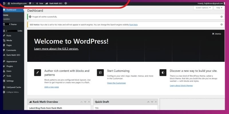Expand the Screen Options dropdown

[203, 8]
